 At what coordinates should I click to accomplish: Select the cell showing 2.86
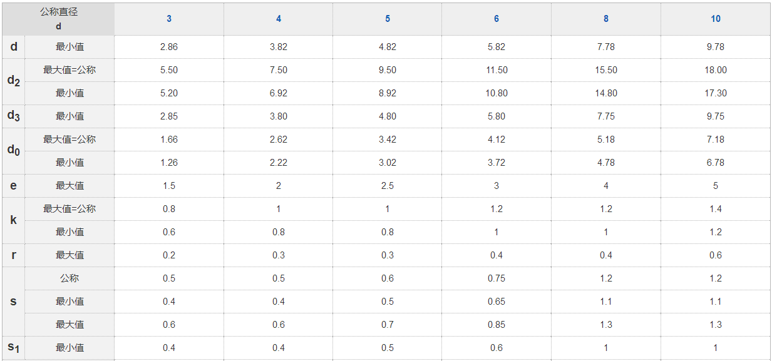point(169,47)
